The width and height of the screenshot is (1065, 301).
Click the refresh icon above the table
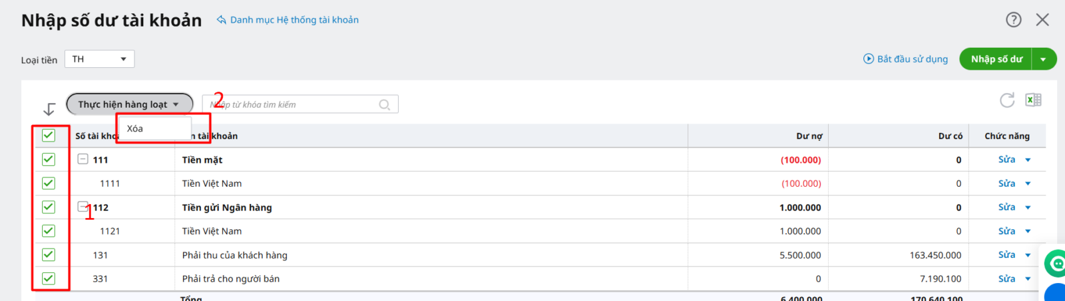(1007, 100)
